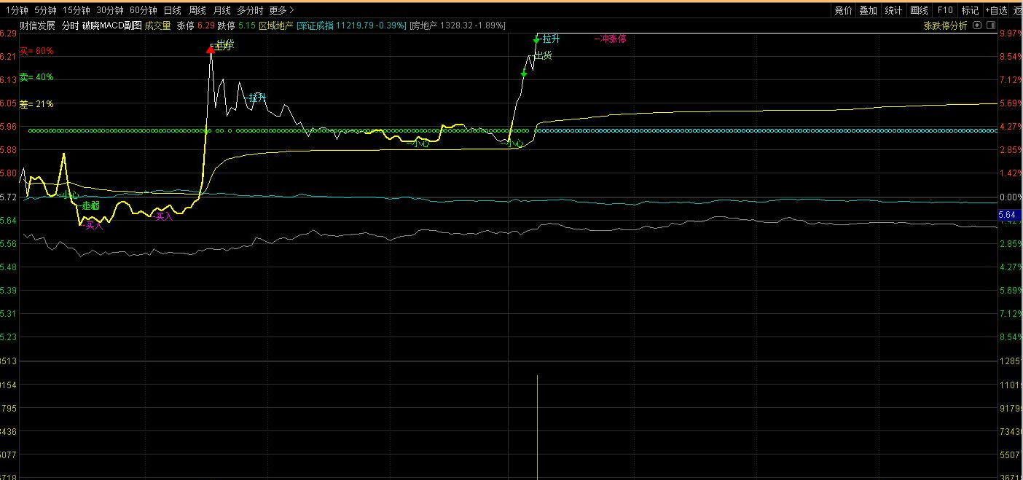The width and height of the screenshot is (1023, 480).
Task: Open F10 company info
Action: 945,10
